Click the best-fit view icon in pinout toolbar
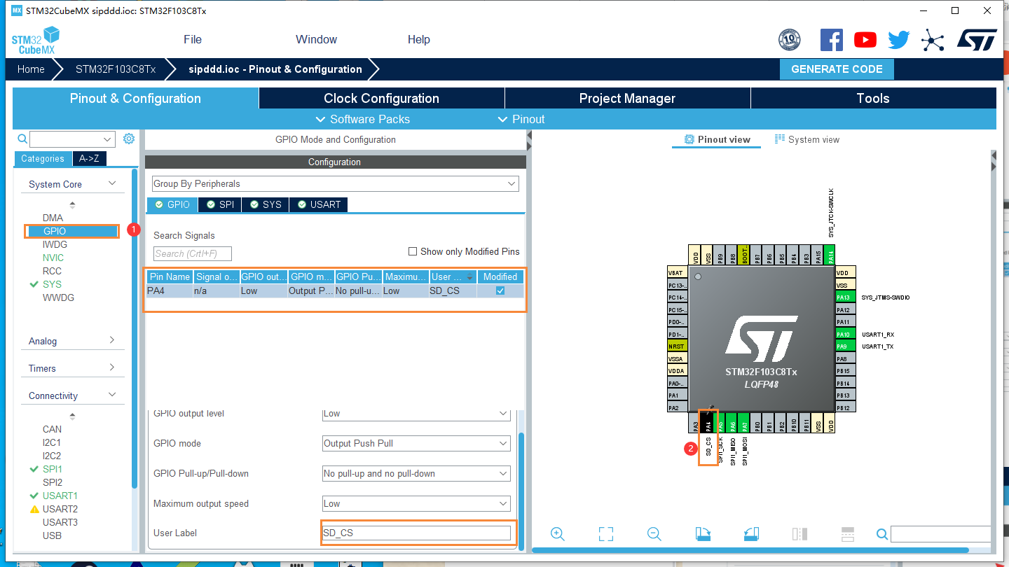Image resolution: width=1009 pixels, height=567 pixels. (x=605, y=533)
